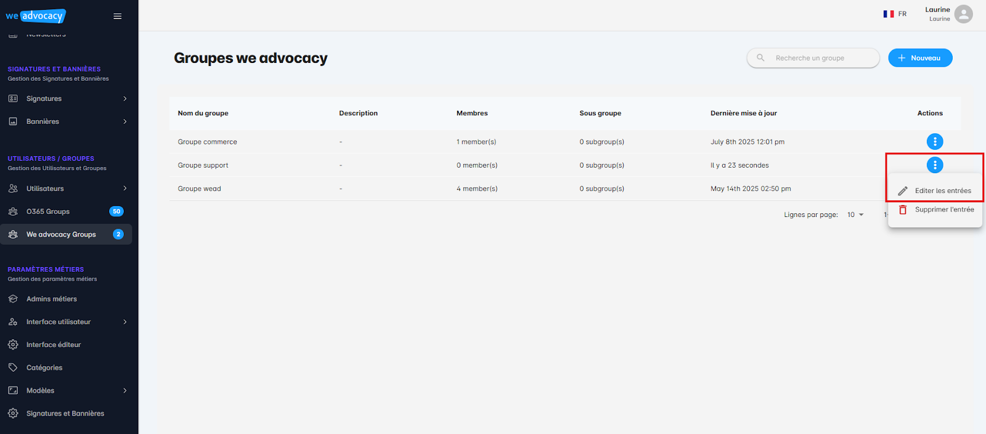Click the Description column header

pos(358,113)
